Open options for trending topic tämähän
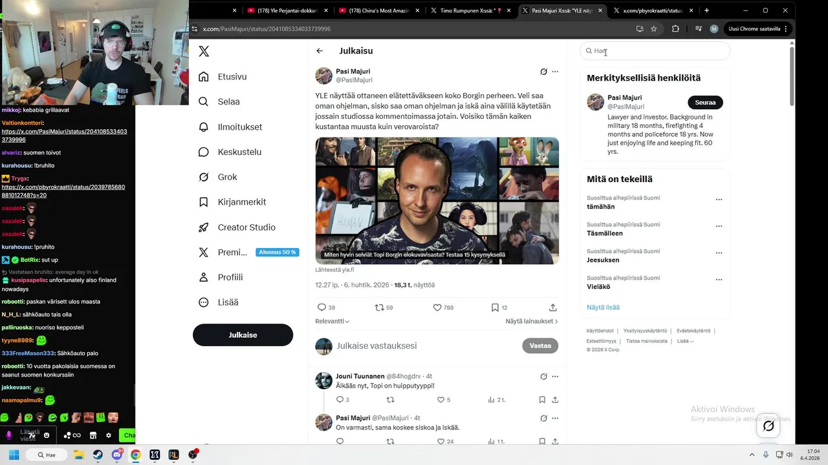 (719, 200)
